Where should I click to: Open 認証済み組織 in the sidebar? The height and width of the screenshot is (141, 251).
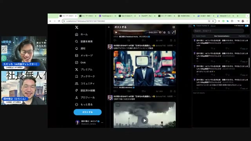click(x=85, y=90)
